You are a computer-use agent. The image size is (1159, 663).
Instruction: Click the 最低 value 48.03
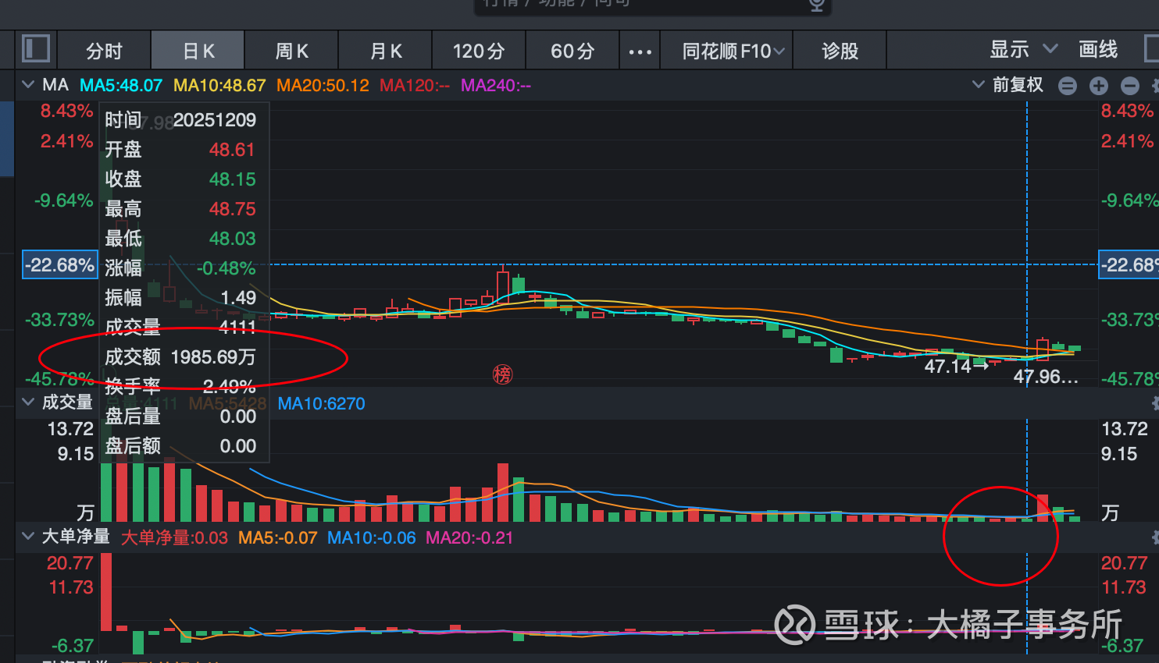click(232, 238)
